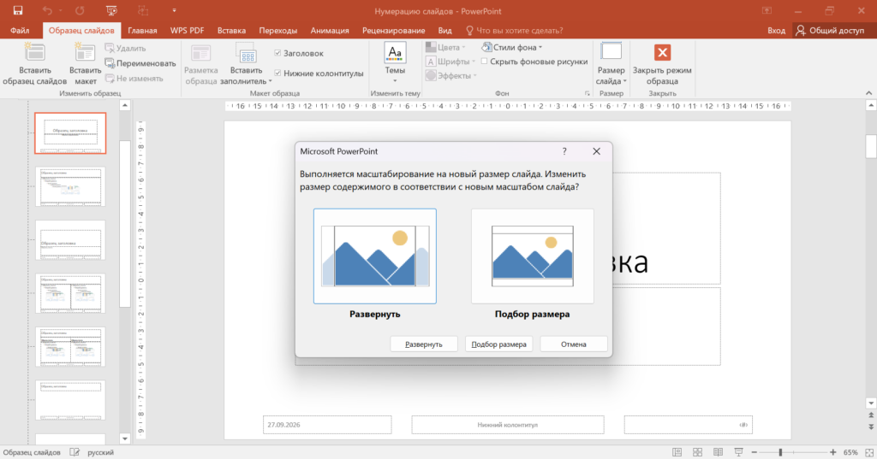Switch to Главная tab
Image resolution: width=877 pixels, height=459 pixels.
pos(142,30)
